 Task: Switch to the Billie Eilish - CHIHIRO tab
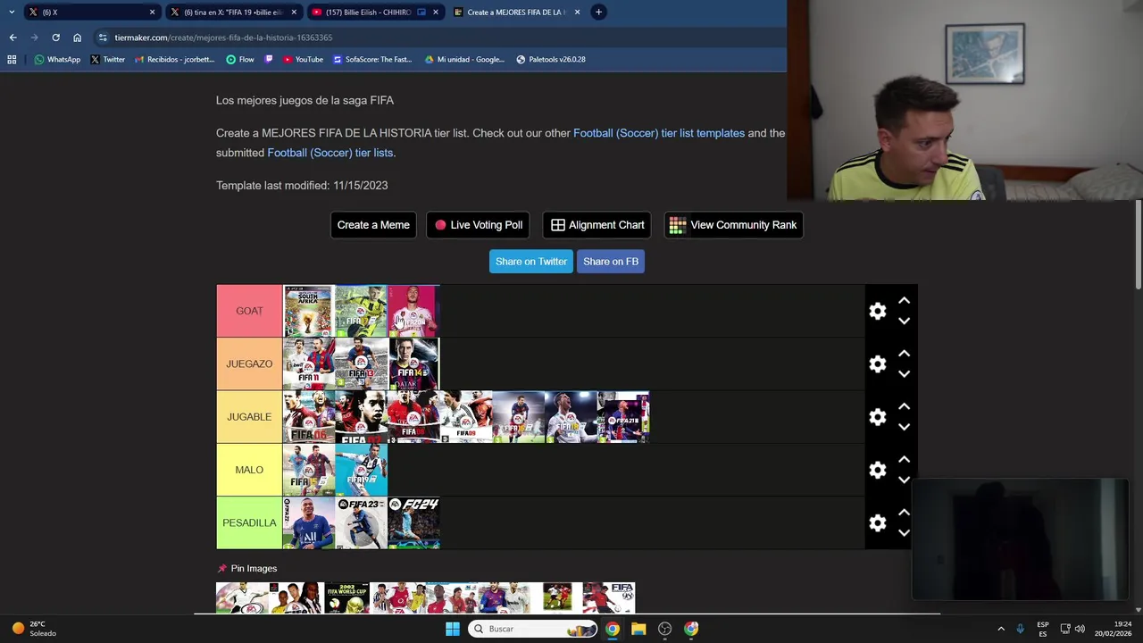pos(375,12)
